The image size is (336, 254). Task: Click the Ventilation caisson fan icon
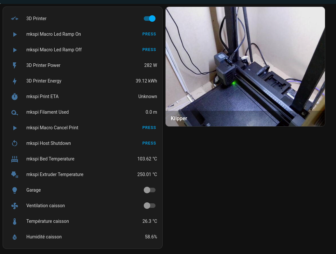pyautogui.click(x=15, y=206)
